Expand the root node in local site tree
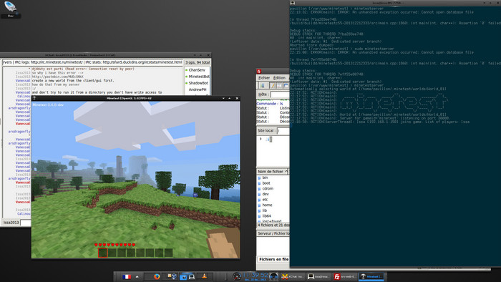The image size is (501, 282). pos(261,139)
